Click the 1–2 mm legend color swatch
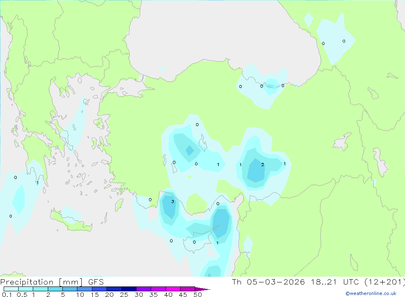The image size is (405, 297). click(40, 289)
